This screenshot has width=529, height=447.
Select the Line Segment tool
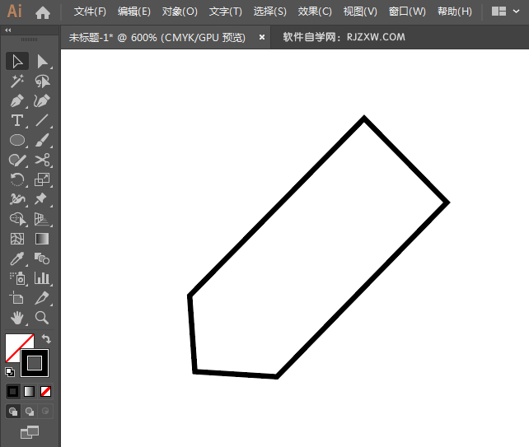(42, 120)
